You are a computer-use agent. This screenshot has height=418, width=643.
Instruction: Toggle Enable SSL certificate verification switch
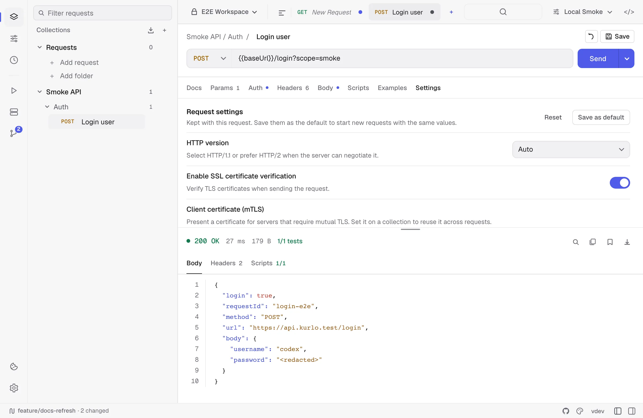(619, 183)
